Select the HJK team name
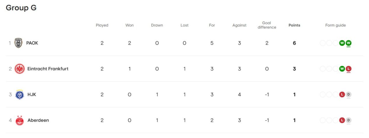The width and height of the screenshot is (369, 138). pyautogui.click(x=32, y=94)
